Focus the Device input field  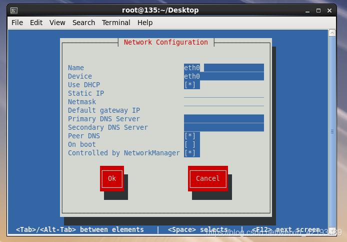pos(223,76)
